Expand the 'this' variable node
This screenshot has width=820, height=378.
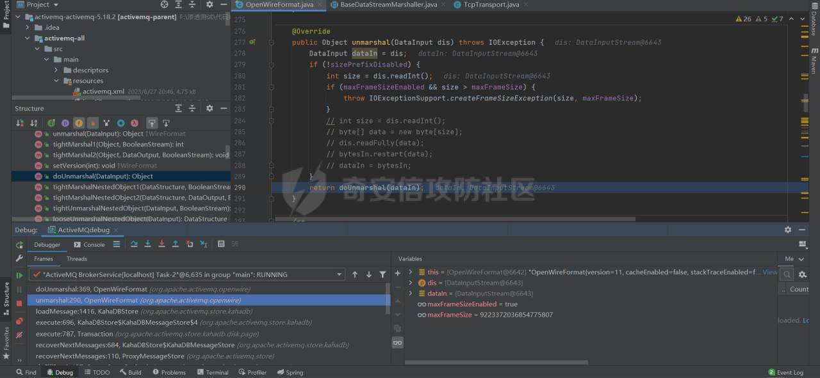click(411, 272)
